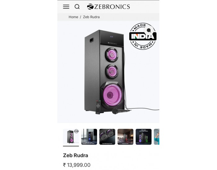
Task: Click the ₹ 13,999.00 price
Action: click(x=77, y=165)
